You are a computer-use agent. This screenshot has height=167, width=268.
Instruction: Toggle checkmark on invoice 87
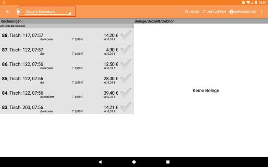pos(126,50)
